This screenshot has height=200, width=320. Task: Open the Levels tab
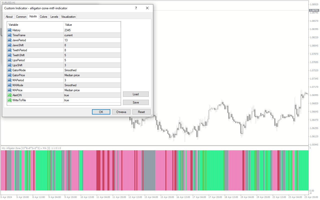(x=54, y=17)
